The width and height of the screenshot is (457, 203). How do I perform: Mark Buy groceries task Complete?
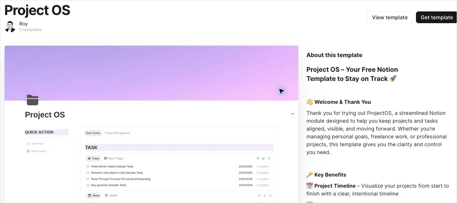click(x=263, y=185)
